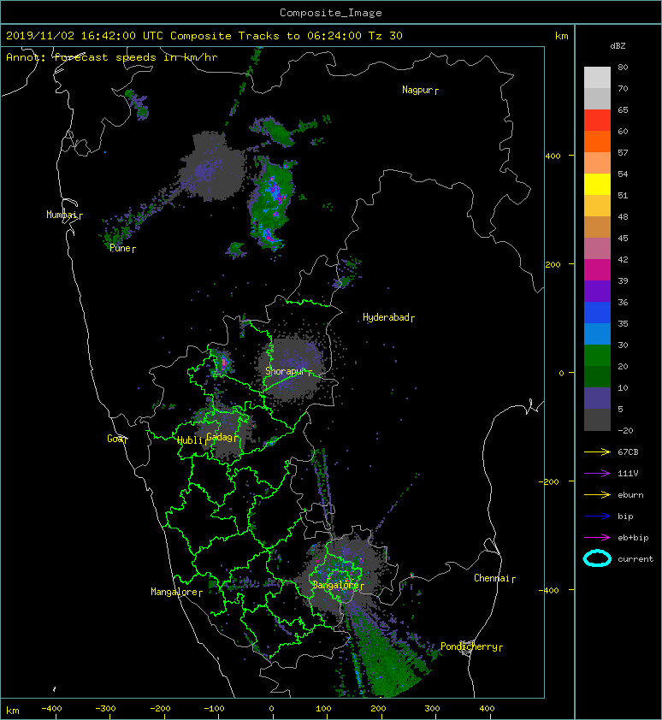Click the 400 km vertical axis tick label
This screenshot has height=720, width=662.
[x=553, y=156]
